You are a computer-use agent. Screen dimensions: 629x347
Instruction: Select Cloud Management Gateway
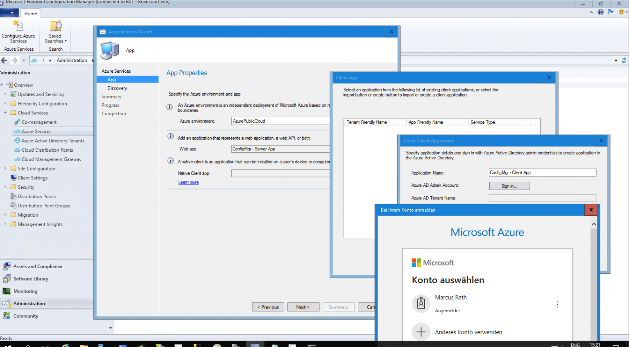pyautogui.click(x=50, y=159)
